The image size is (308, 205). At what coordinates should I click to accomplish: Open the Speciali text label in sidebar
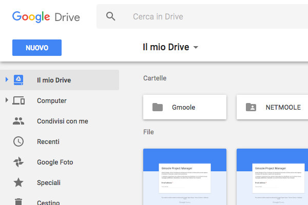[x=49, y=183]
